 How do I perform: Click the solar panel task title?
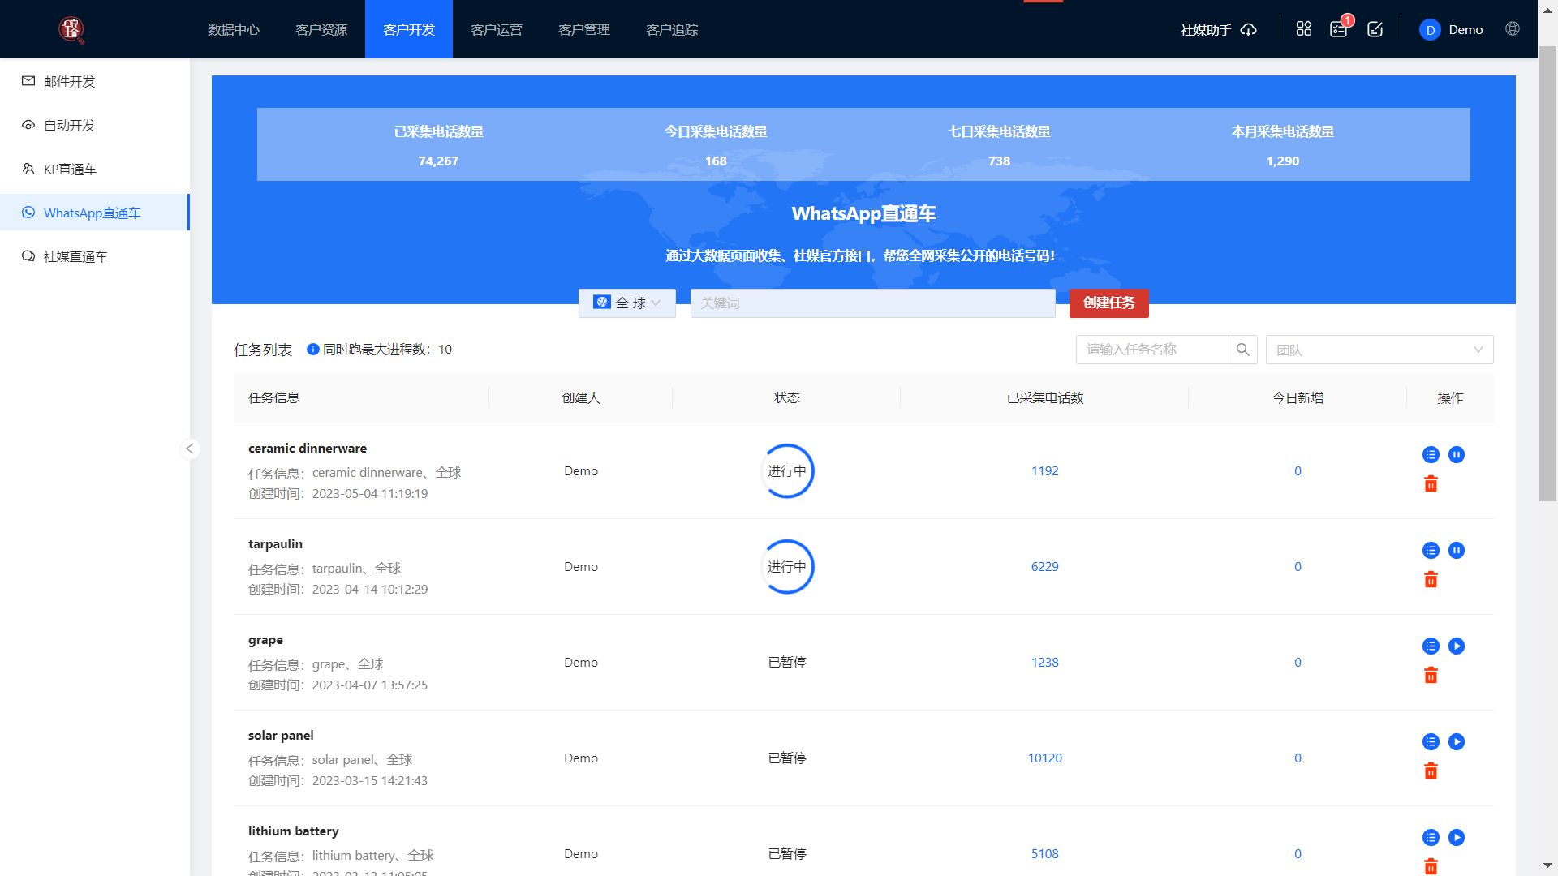point(281,736)
